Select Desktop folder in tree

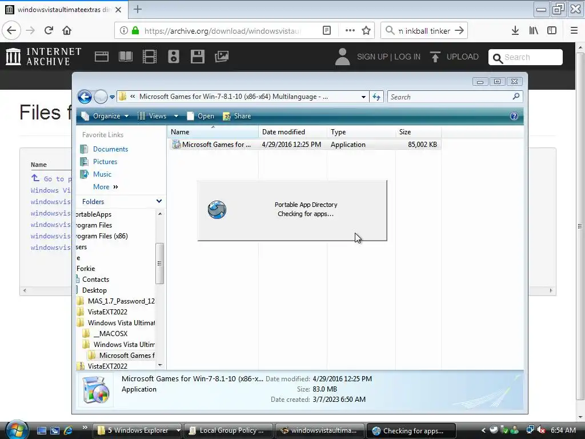click(x=94, y=290)
